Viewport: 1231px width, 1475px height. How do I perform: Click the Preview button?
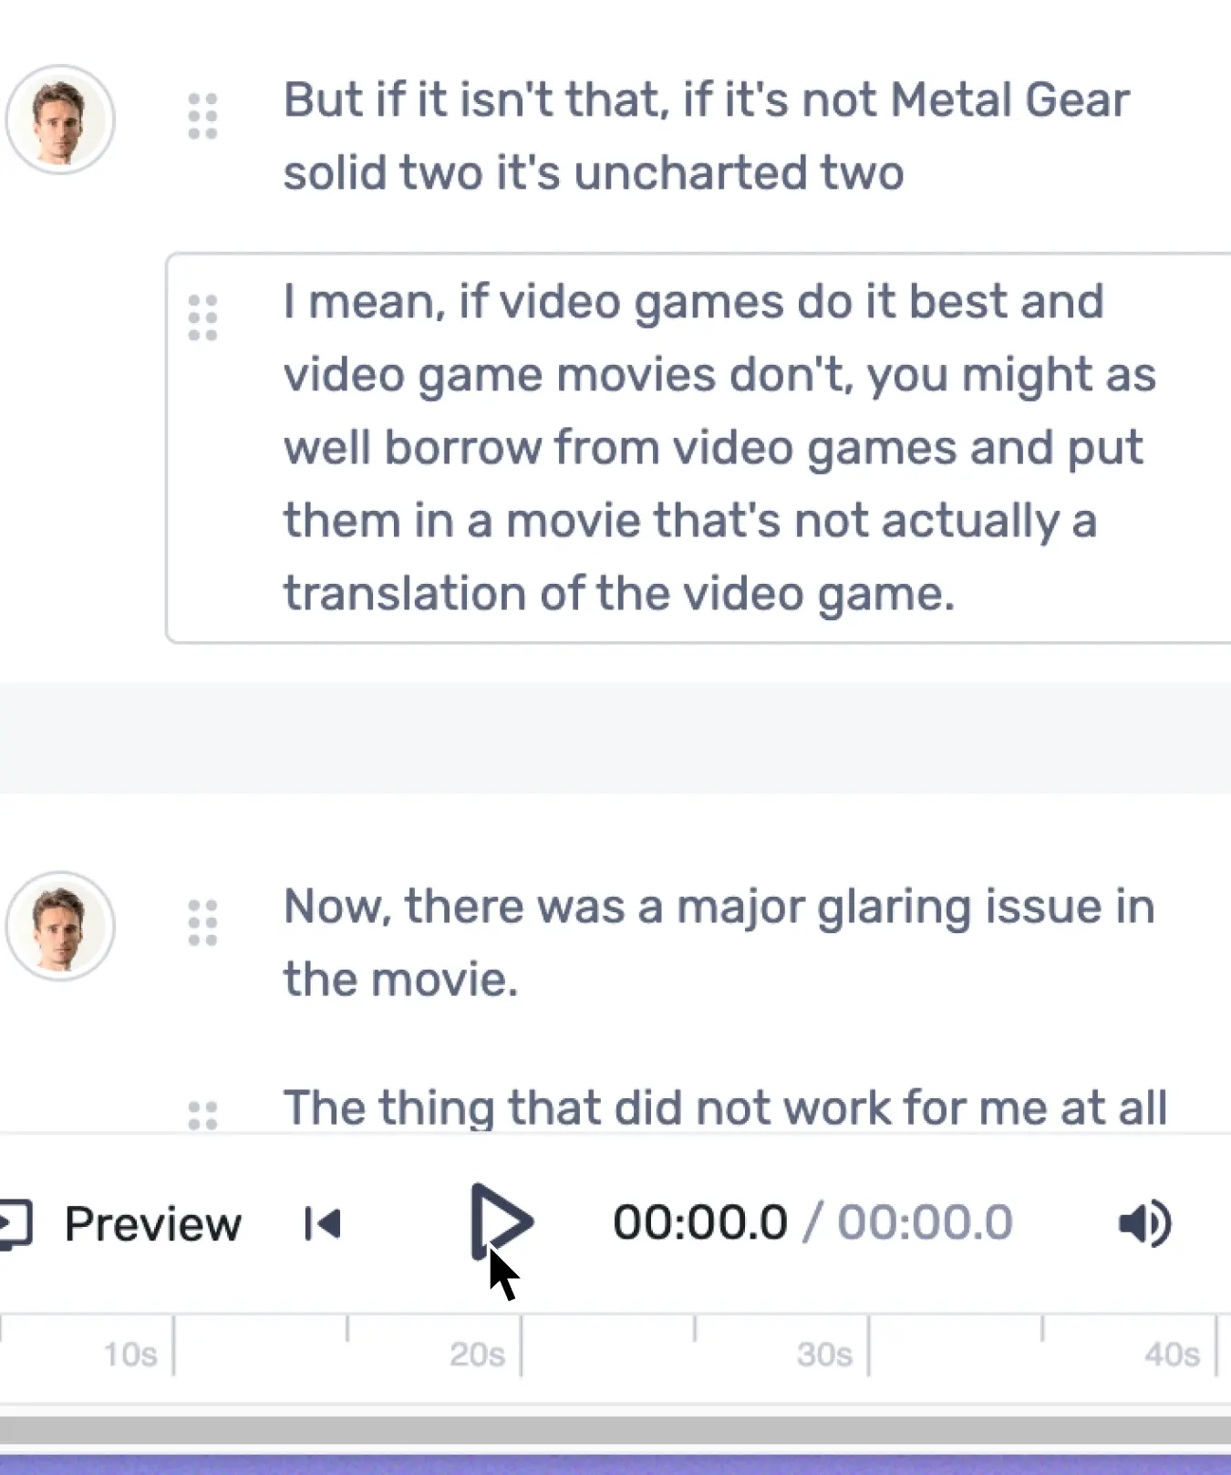[151, 1223]
